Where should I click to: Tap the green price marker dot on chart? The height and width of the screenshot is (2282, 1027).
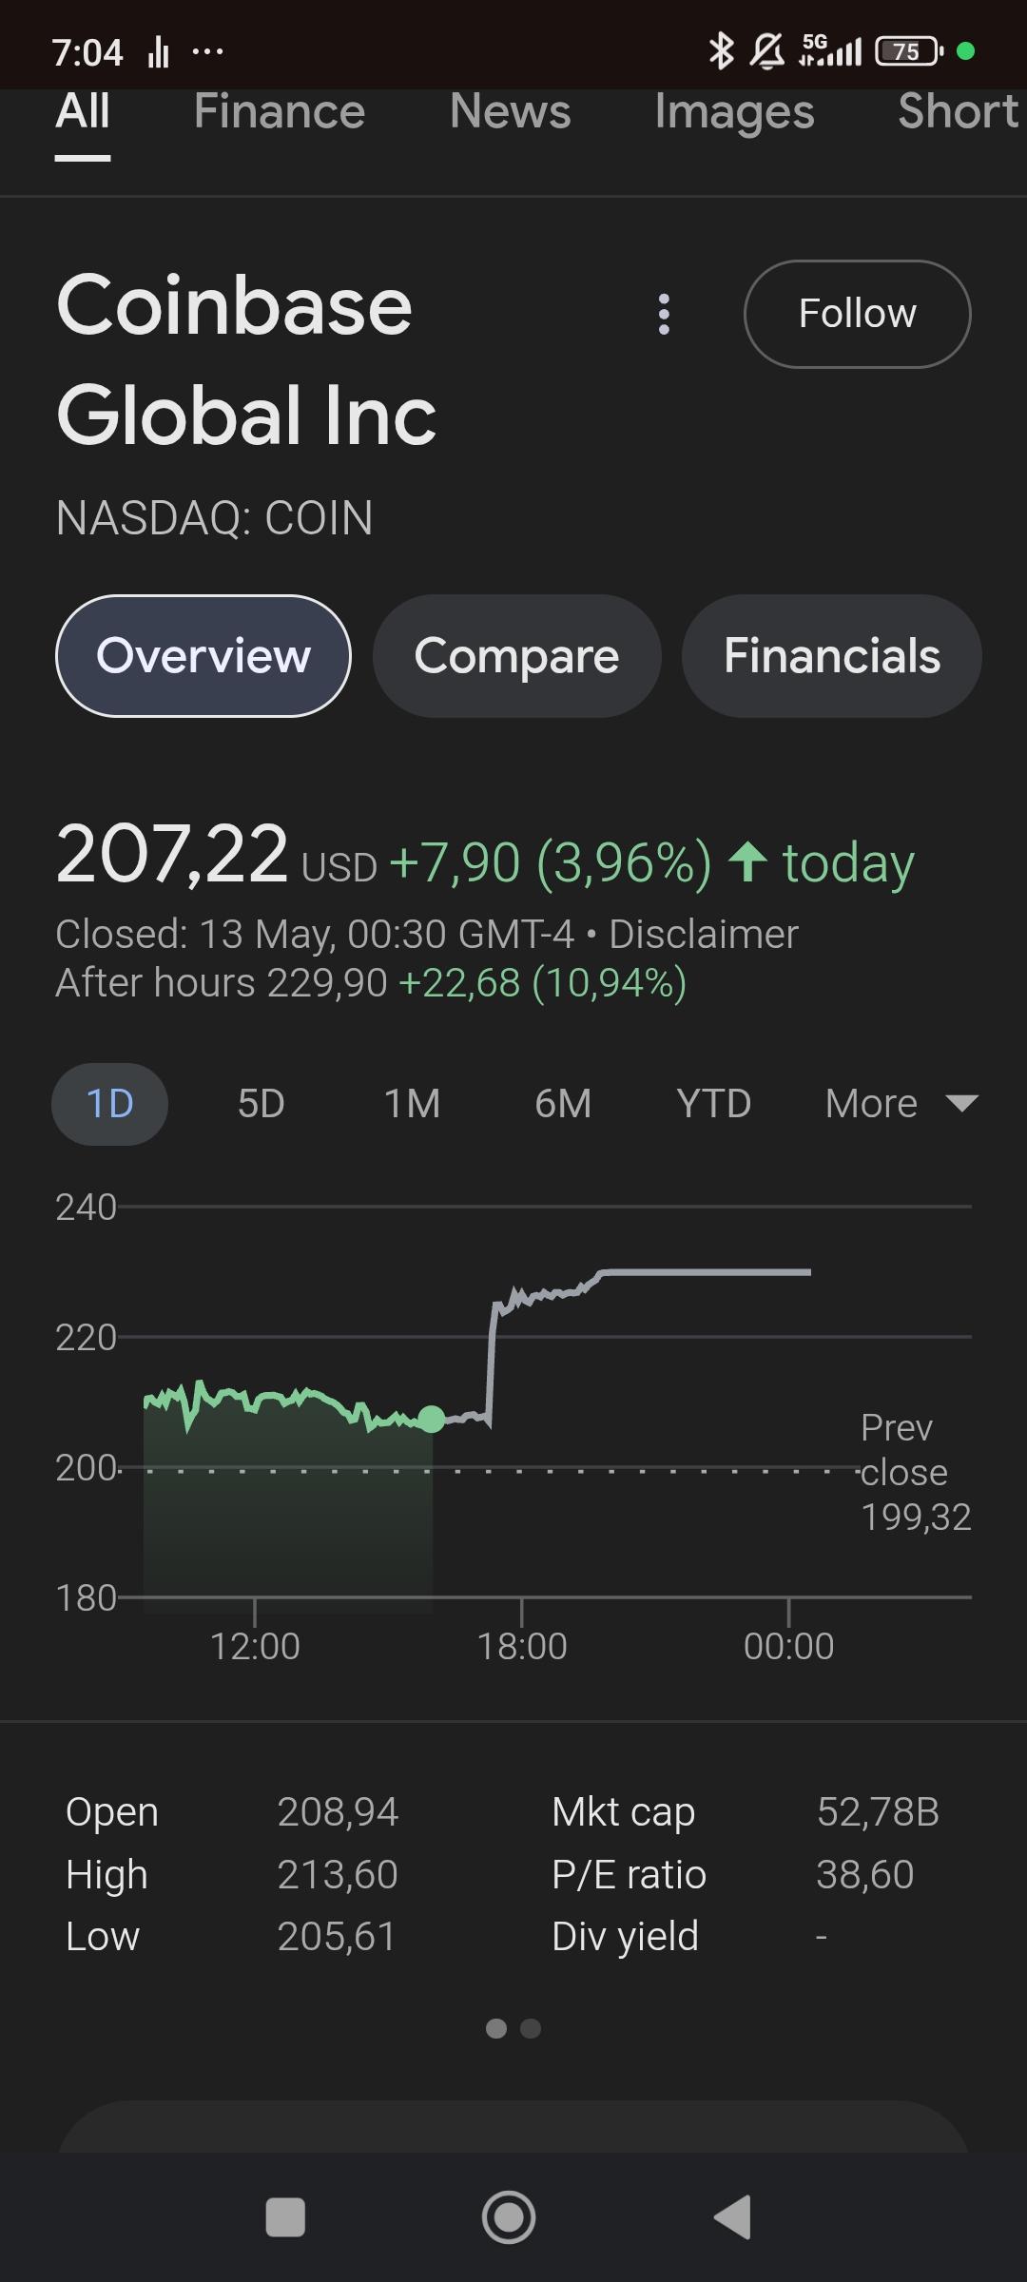point(432,1419)
